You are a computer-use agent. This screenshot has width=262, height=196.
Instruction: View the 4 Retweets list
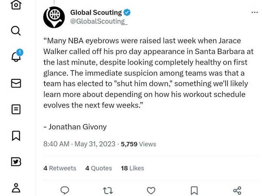pos(60,168)
